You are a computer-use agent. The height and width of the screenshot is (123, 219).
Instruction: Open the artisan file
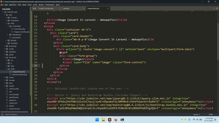(11, 106)
